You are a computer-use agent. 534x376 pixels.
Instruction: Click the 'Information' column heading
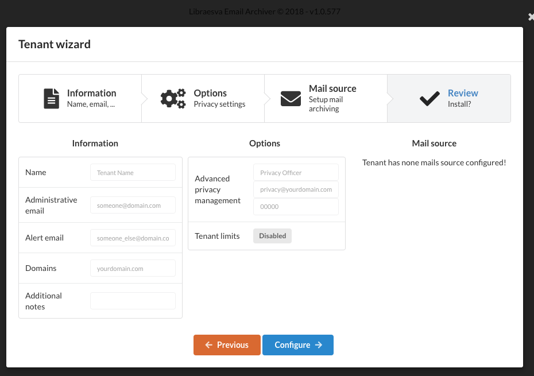(x=95, y=144)
